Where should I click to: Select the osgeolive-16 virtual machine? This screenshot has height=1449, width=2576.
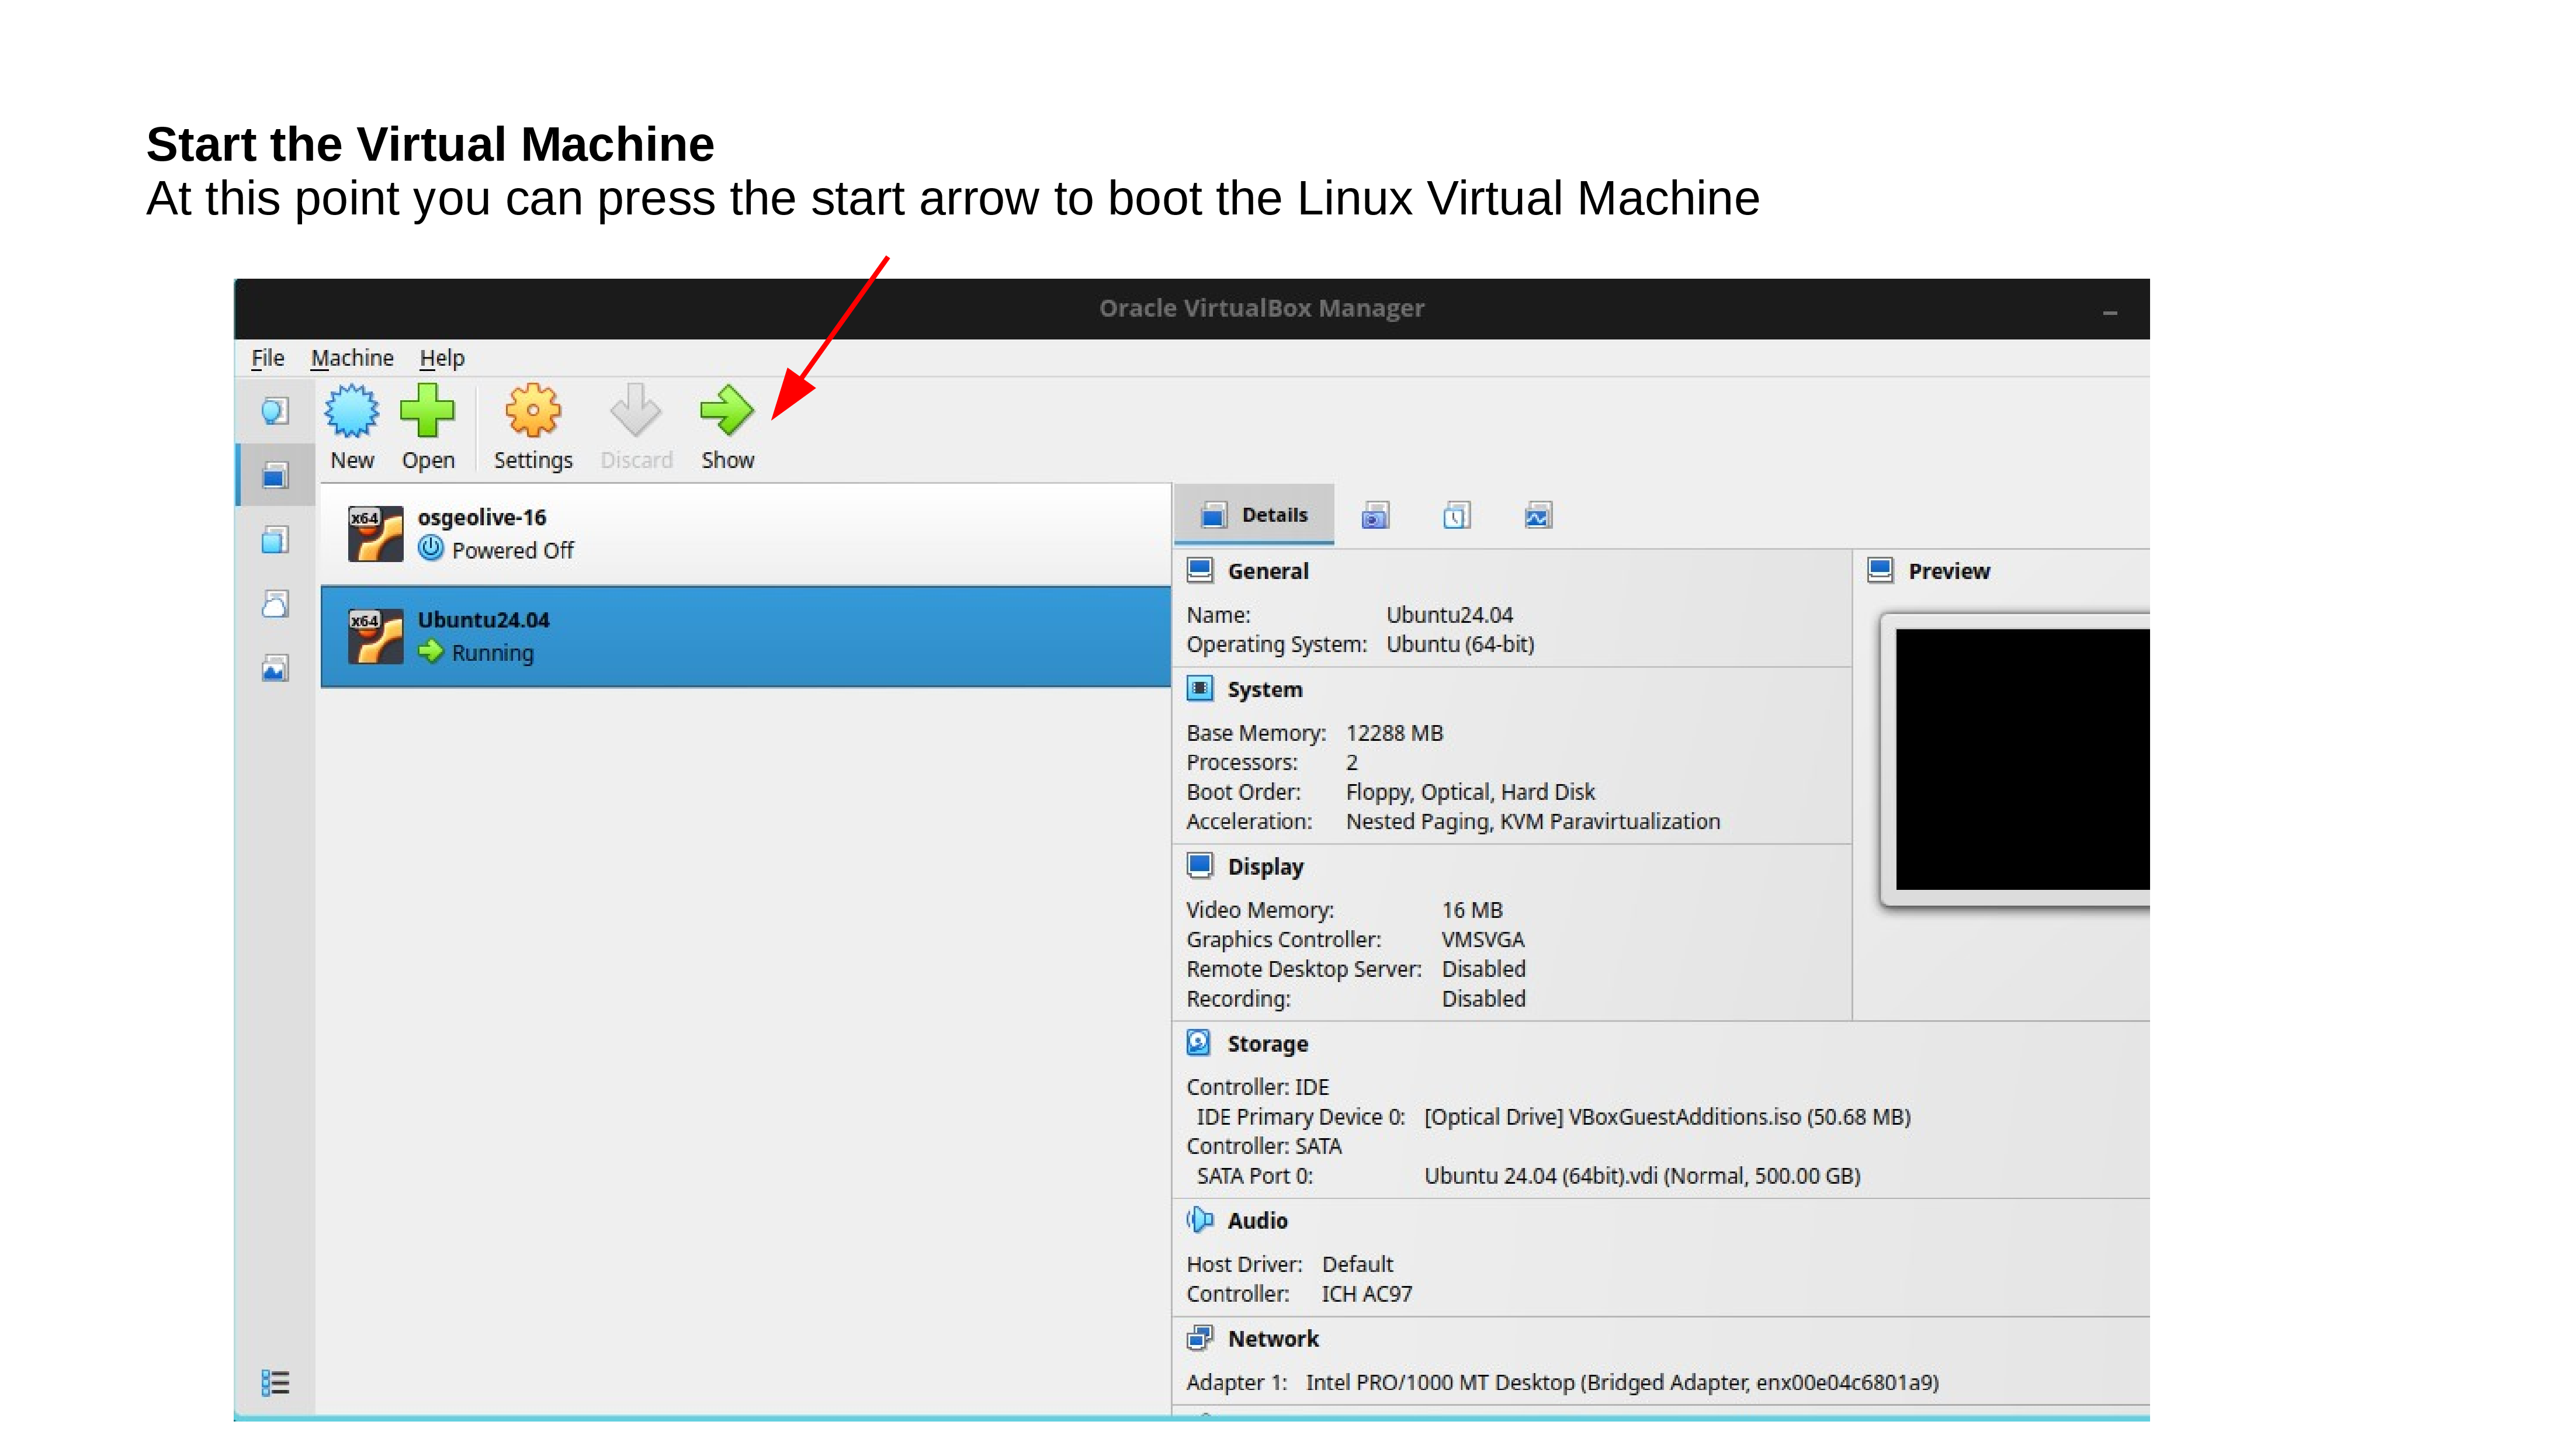coord(746,534)
